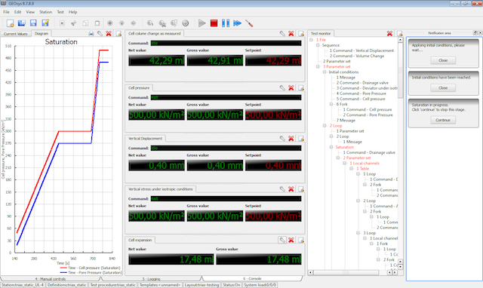Close the 'Initial conditions have been reached' notification
The height and width of the screenshot is (288, 483).
click(x=443, y=88)
